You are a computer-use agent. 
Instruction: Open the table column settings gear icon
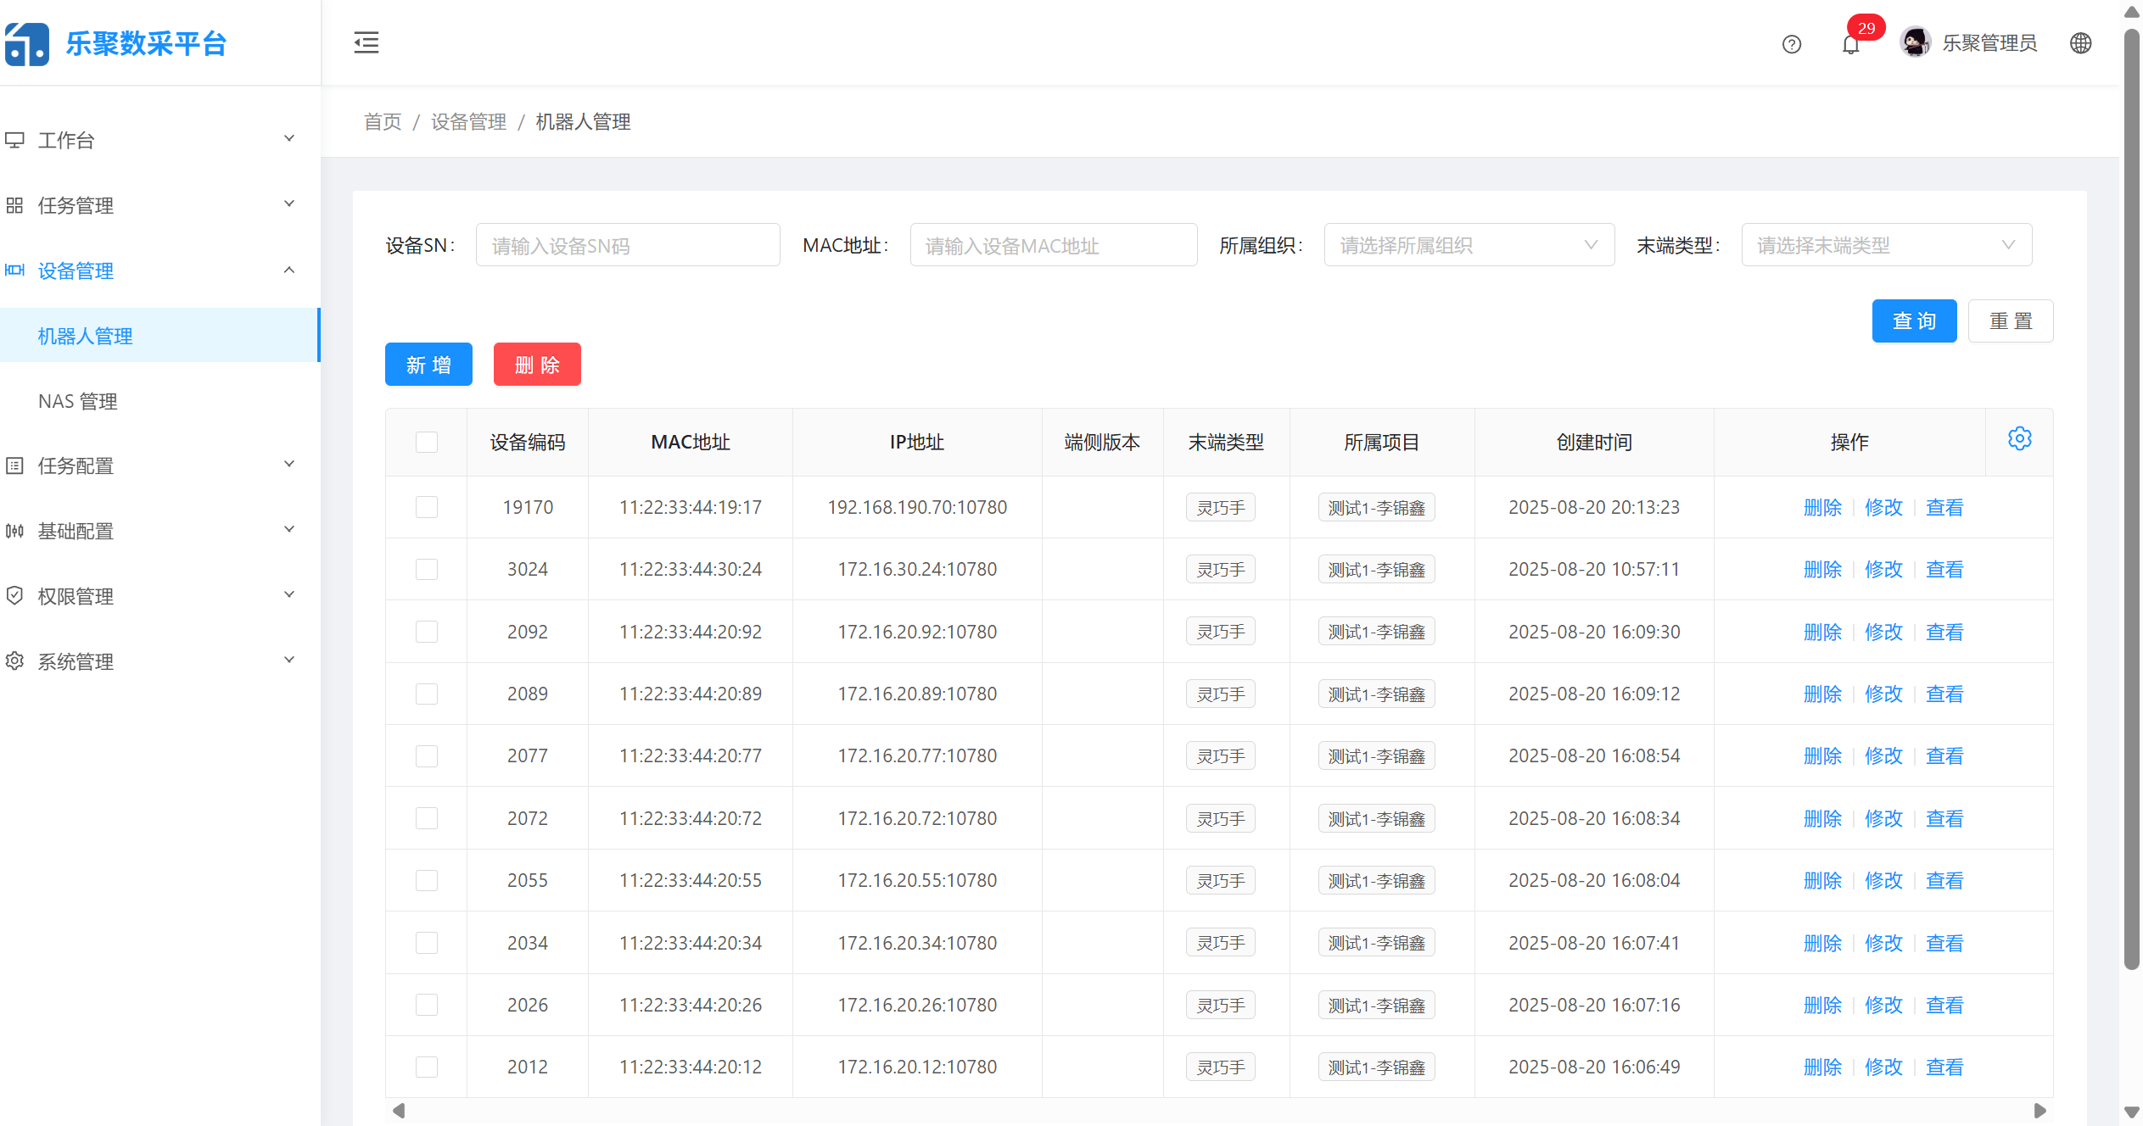[x=2020, y=438]
